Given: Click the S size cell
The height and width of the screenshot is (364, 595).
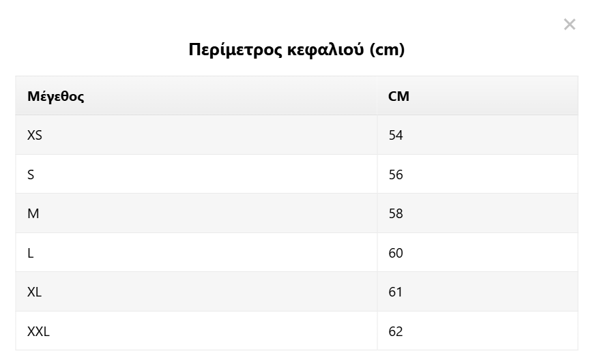Looking at the screenshot, I should pyautogui.click(x=197, y=175).
